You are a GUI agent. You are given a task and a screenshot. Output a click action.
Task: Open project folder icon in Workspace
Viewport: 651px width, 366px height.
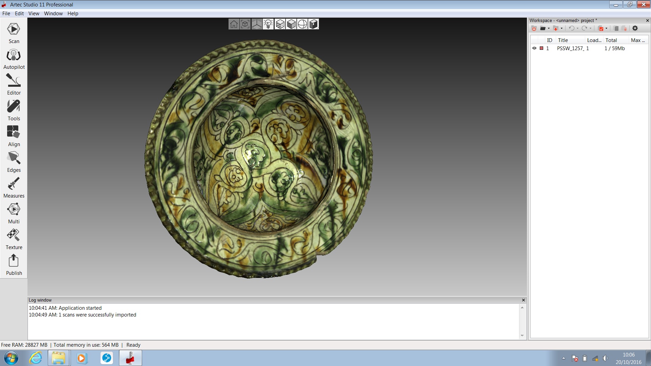click(543, 28)
